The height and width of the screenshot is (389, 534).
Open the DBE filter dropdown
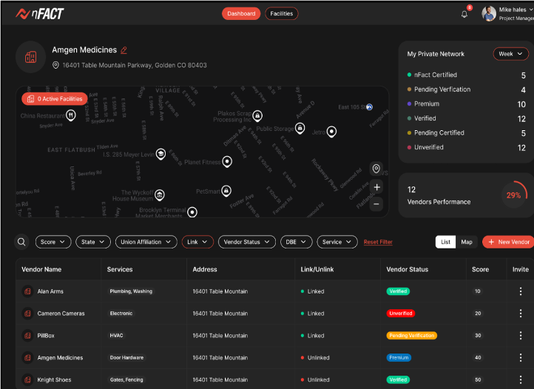coord(296,242)
